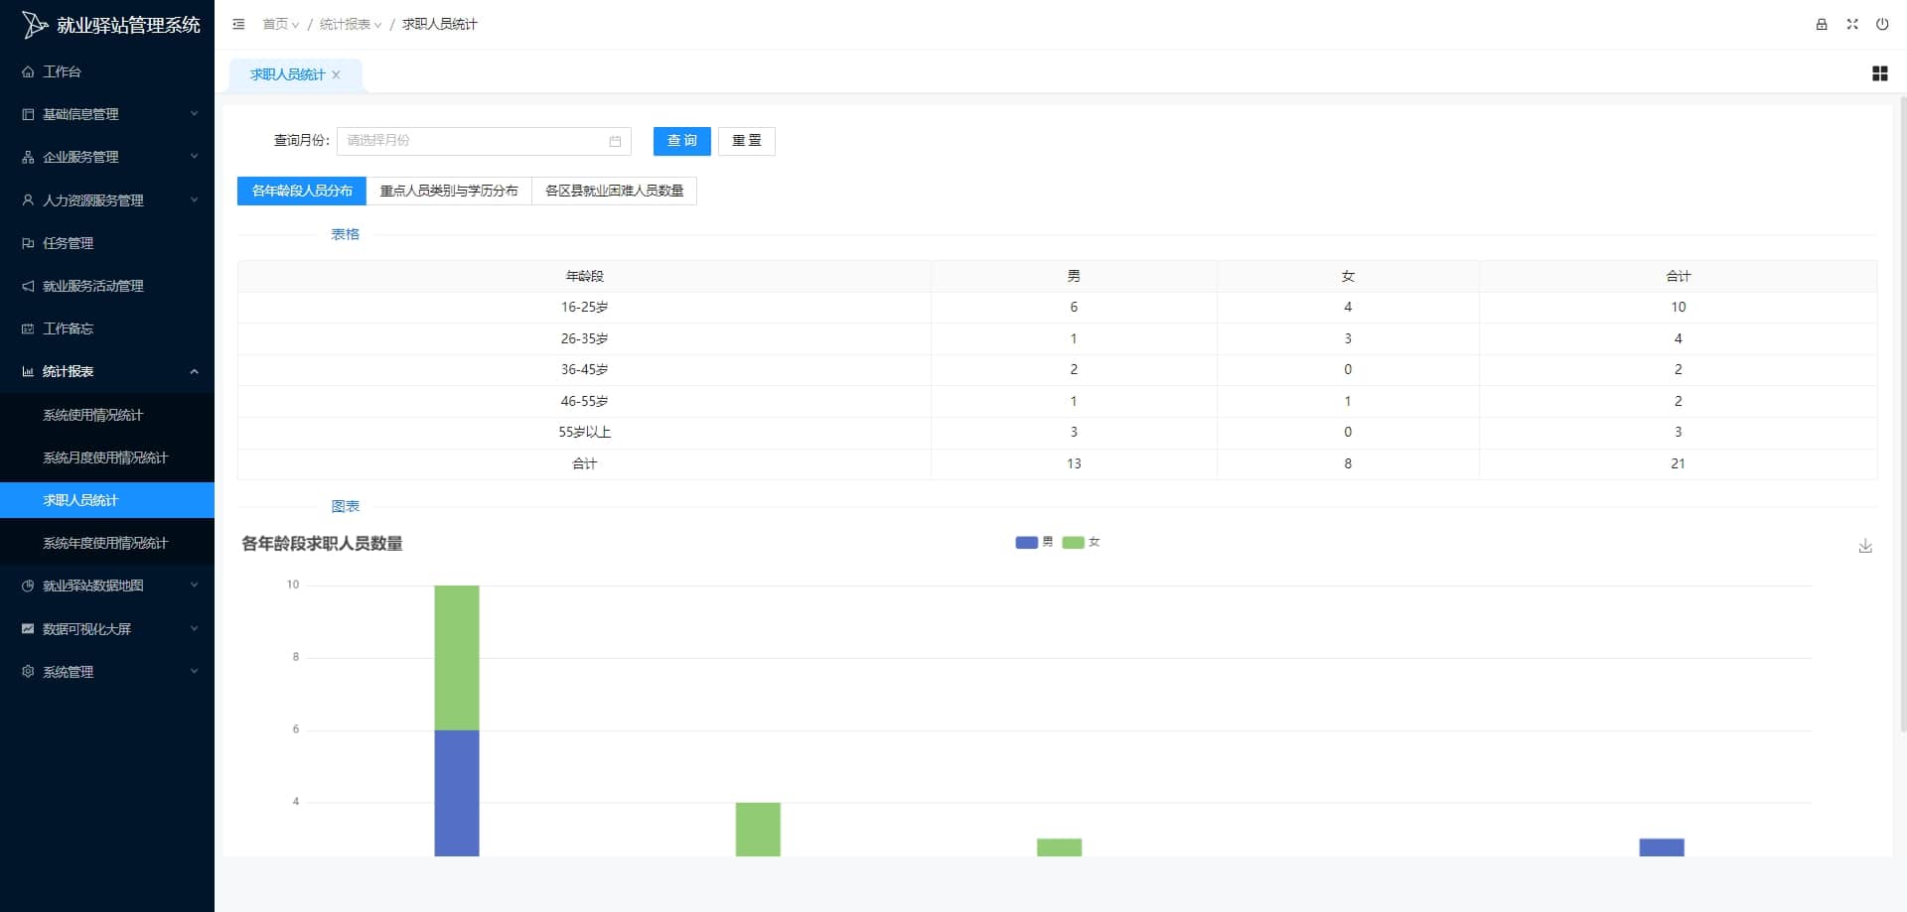
Task: Toggle the 女 legend series
Action: pos(1081,542)
